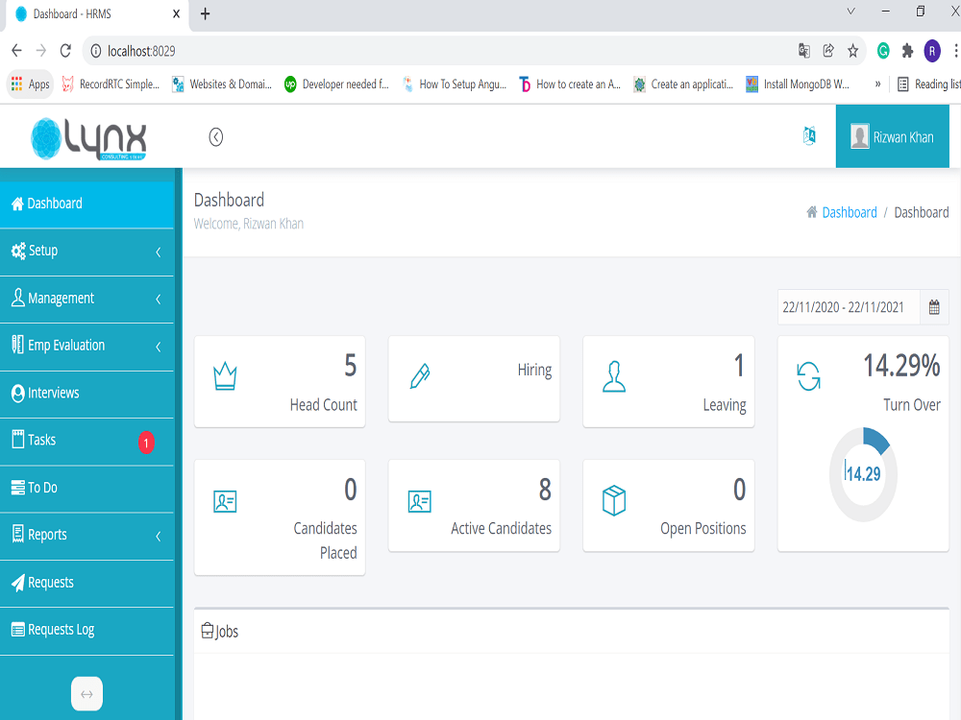Click the 14.29% Turn Over value
961x720 pixels.
click(x=901, y=366)
